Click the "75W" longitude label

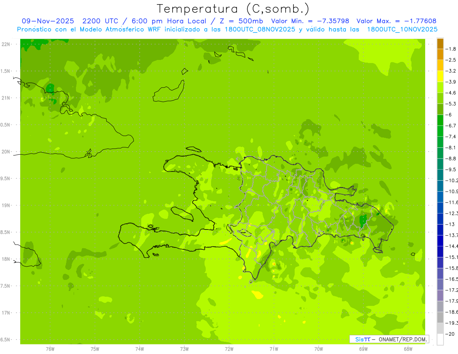coord(95,349)
